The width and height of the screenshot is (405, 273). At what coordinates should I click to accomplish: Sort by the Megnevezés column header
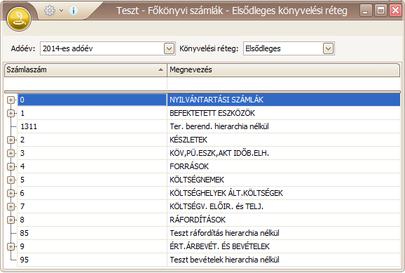284,70
